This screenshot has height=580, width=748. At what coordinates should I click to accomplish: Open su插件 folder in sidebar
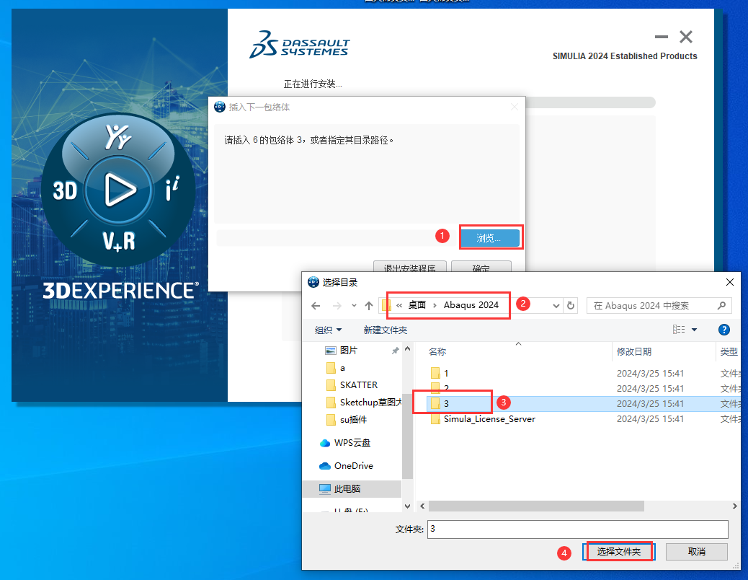click(x=353, y=420)
